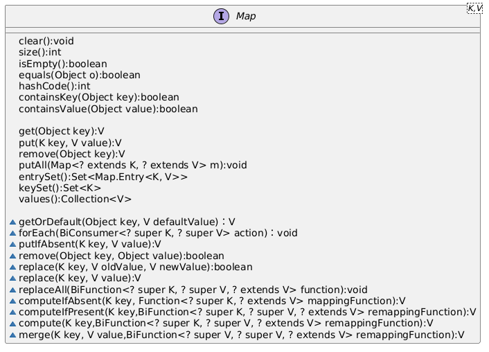The height and width of the screenshot is (352, 489).
Task: Select the compute method signature text
Action: [x=226, y=324]
